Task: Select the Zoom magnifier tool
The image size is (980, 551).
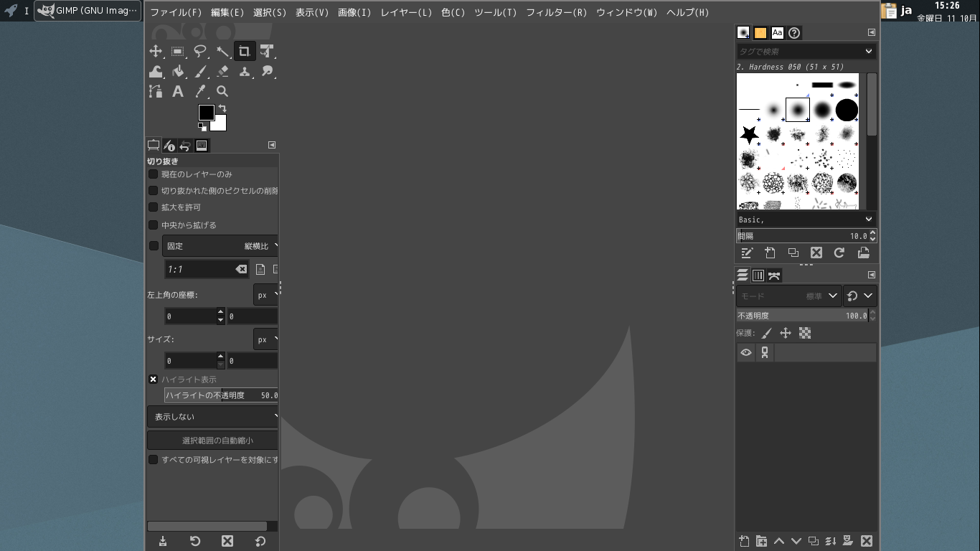Action: pos(222,91)
